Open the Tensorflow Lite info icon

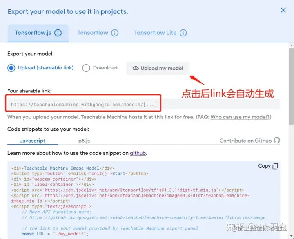(x=183, y=33)
